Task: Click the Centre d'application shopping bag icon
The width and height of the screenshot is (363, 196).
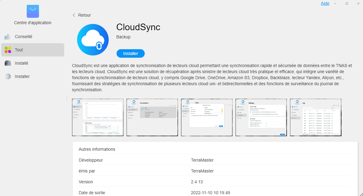Action: [x=33, y=11]
